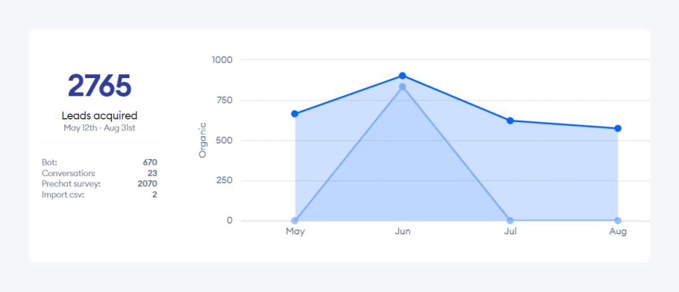Click the Jun label on the x-axis

tap(402, 231)
